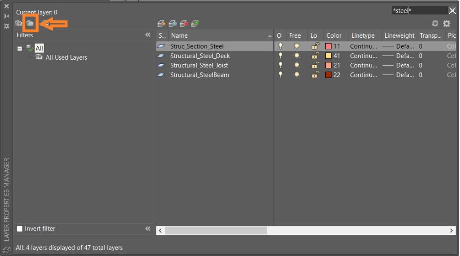This screenshot has height=256, width=460.
Task: Clear the *steel* search box
Action: (x=452, y=11)
